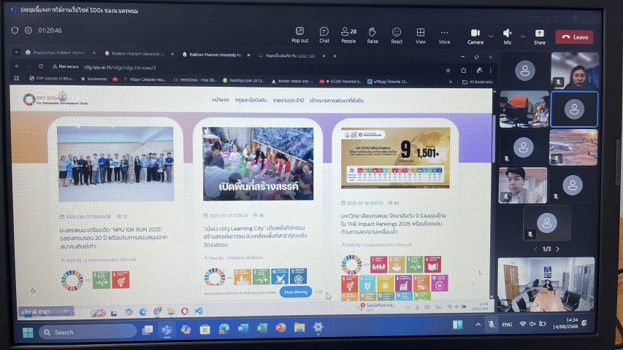This screenshot has height=350, width=623.
Task: Toggle the recording indicator icon
Action: (28, 31)
